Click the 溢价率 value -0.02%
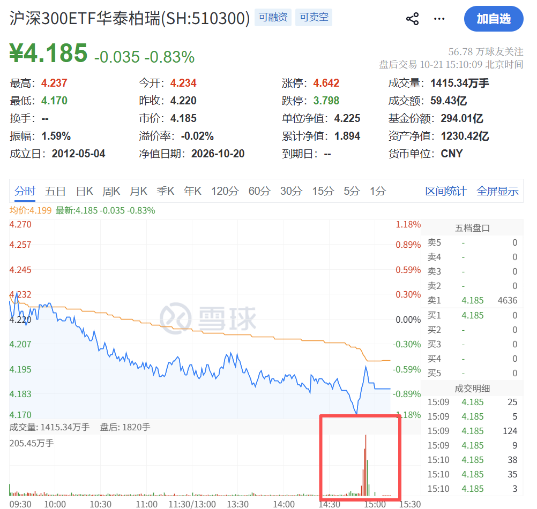 [197, 136]
